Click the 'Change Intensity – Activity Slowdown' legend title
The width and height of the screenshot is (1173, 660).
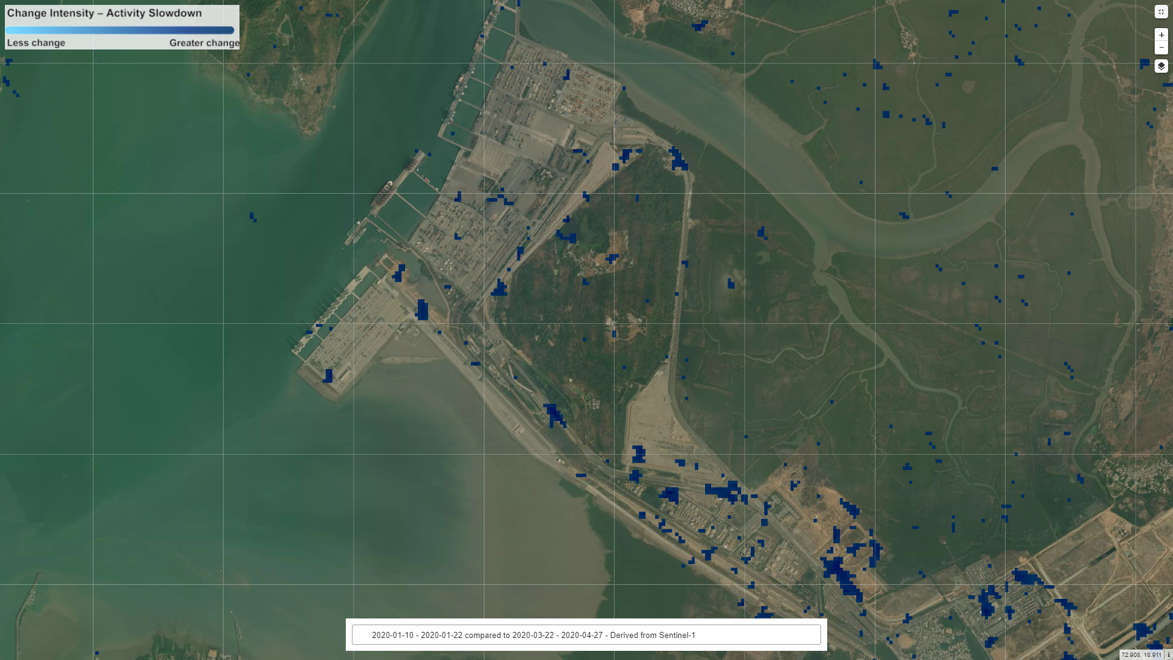point(104,13)
